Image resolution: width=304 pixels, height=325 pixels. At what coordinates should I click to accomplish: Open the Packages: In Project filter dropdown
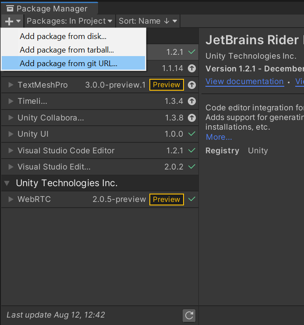tap(70, 21)
